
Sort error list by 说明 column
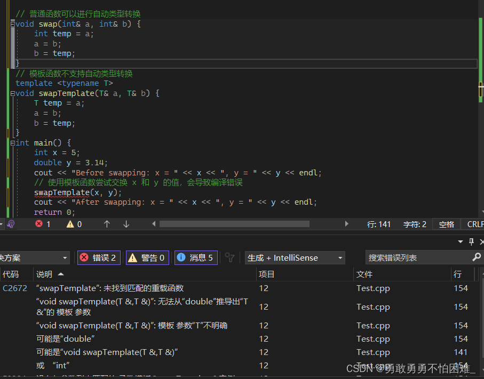tap(44, 274)
